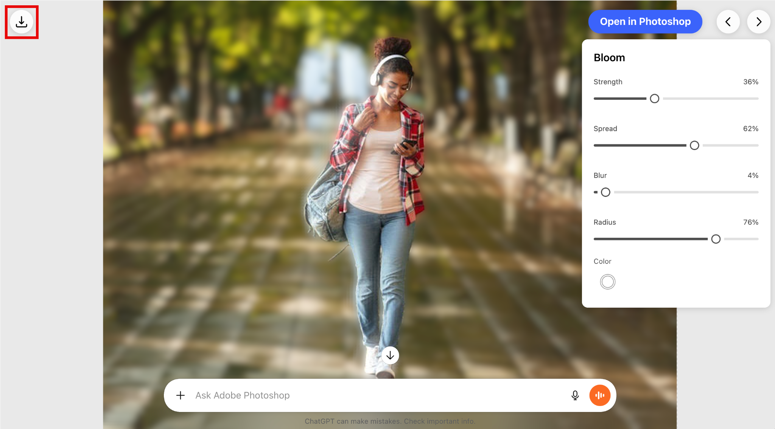Click the plus attachment icon in prompt bar
Viewport: 775px width, 429px height.
point(181,395)
